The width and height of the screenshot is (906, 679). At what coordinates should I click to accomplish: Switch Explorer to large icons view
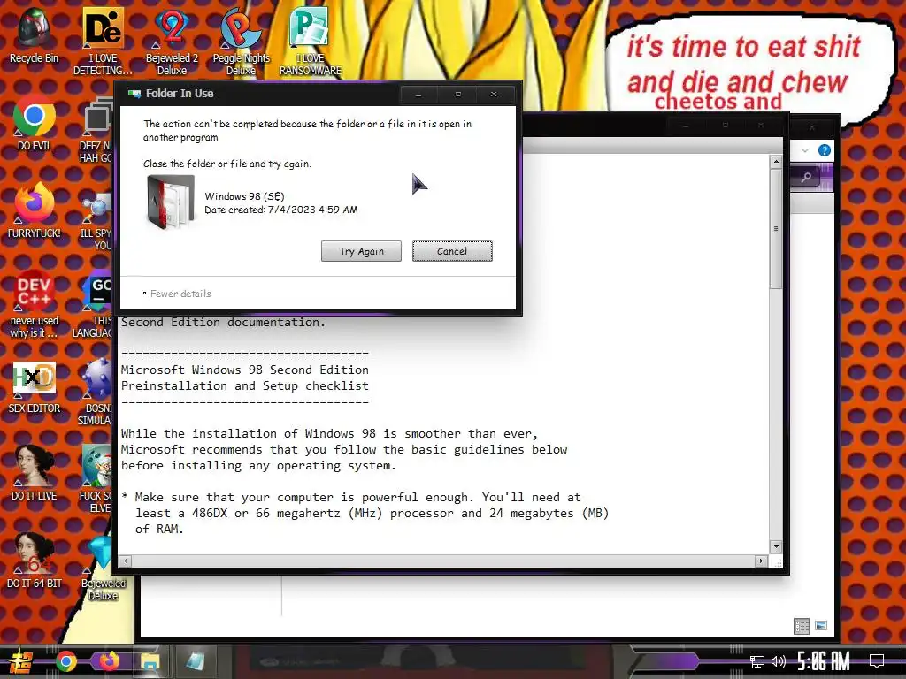(821, 626)
